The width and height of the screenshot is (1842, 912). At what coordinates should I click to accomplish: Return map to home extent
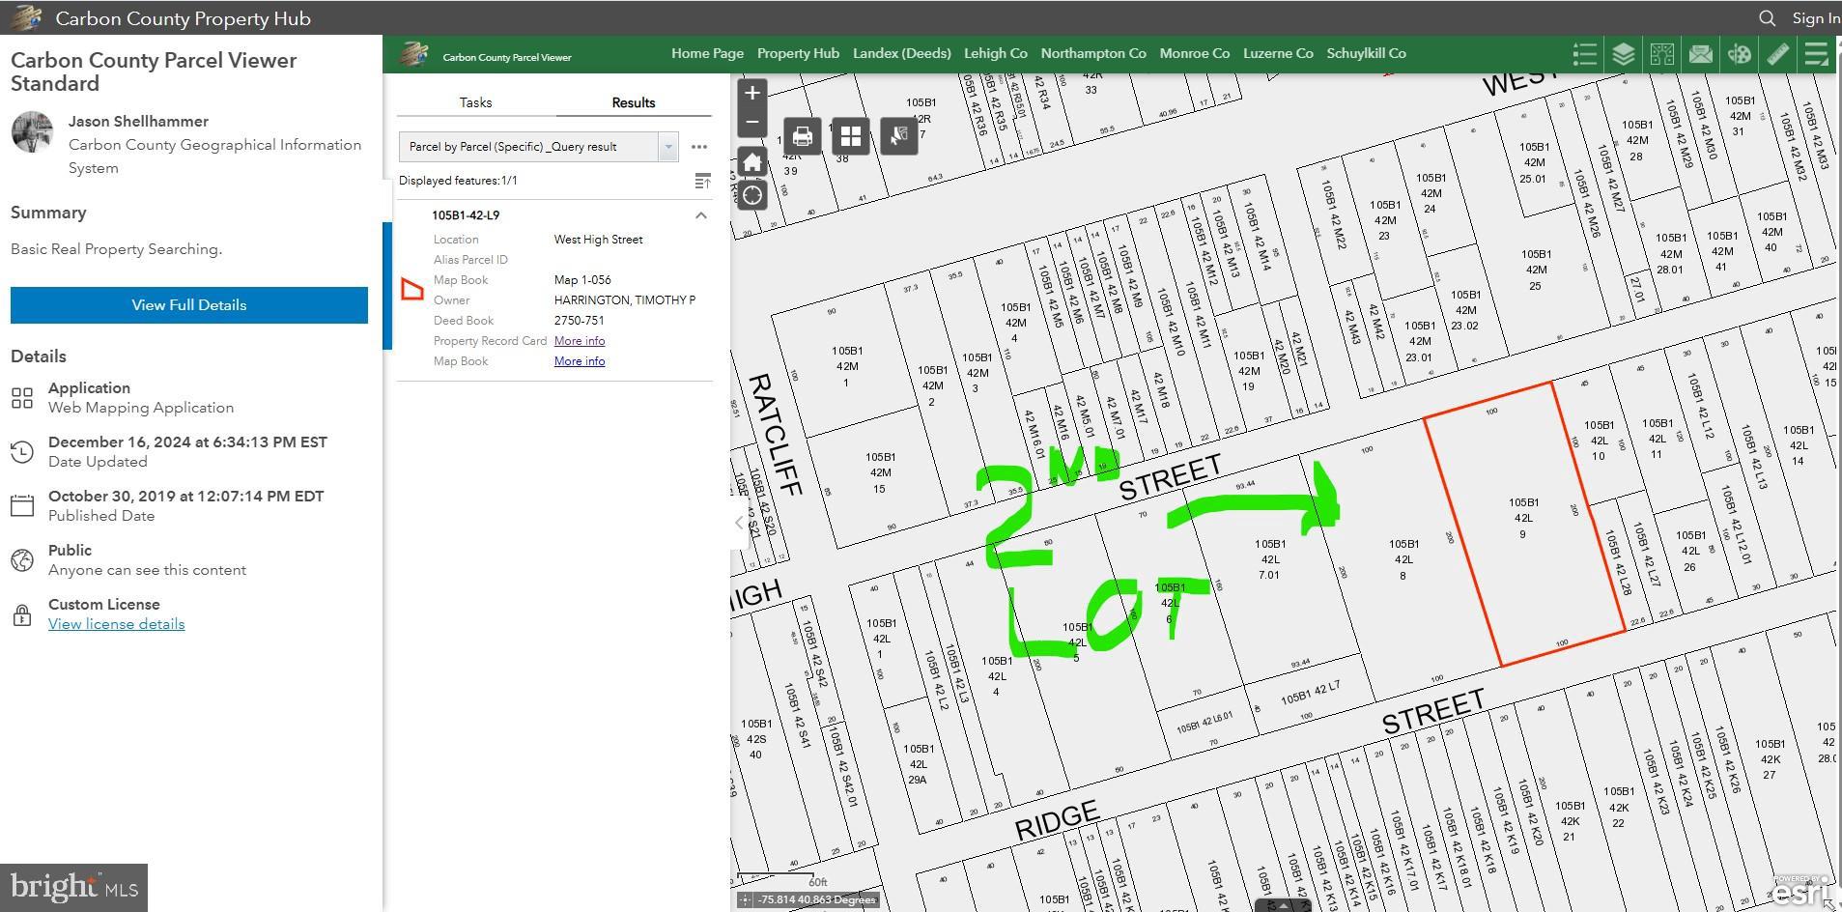[x=751, y=162]
